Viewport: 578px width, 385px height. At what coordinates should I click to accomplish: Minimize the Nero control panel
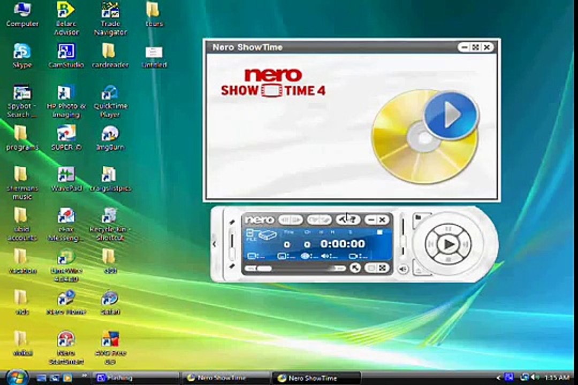coord(371,220)
